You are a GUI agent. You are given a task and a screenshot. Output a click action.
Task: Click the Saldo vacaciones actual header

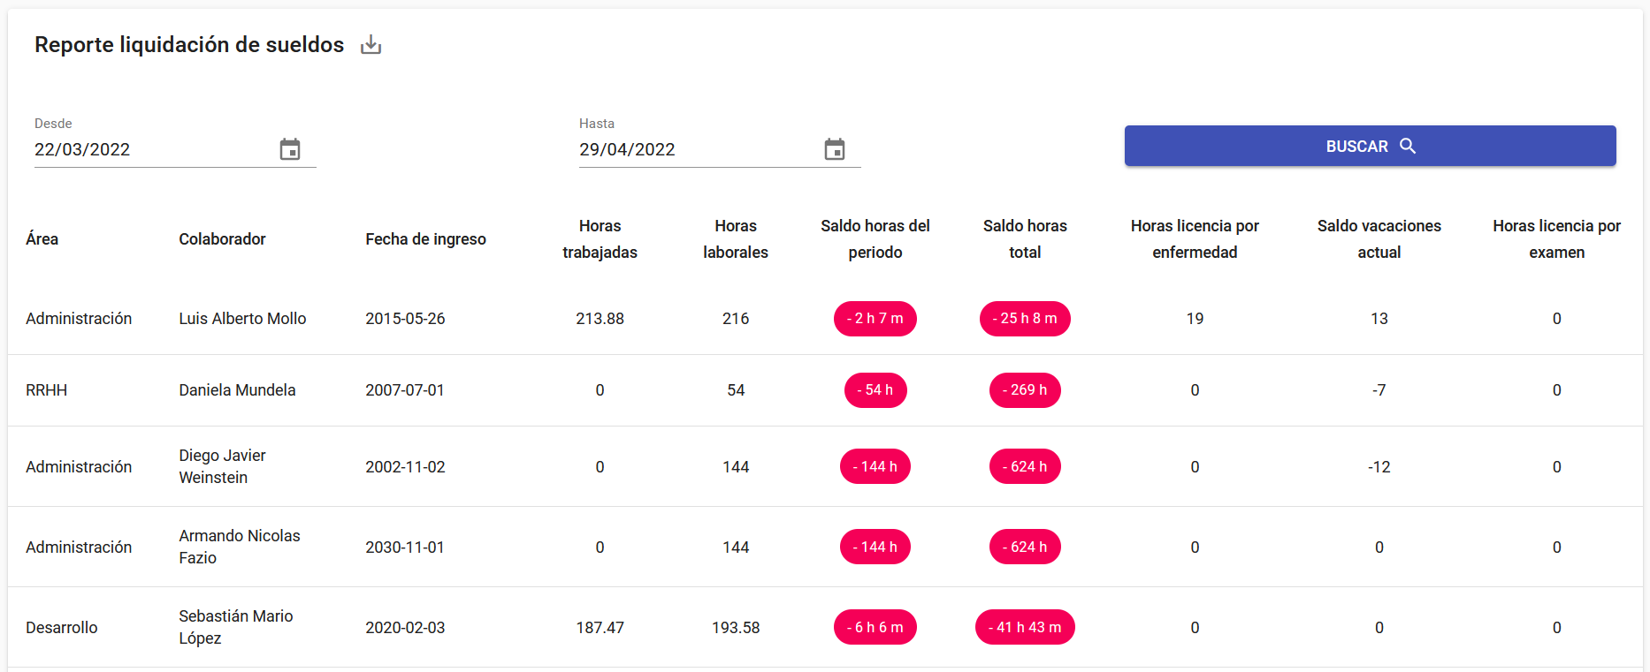pyautogui.click(x=1379, y=239)
